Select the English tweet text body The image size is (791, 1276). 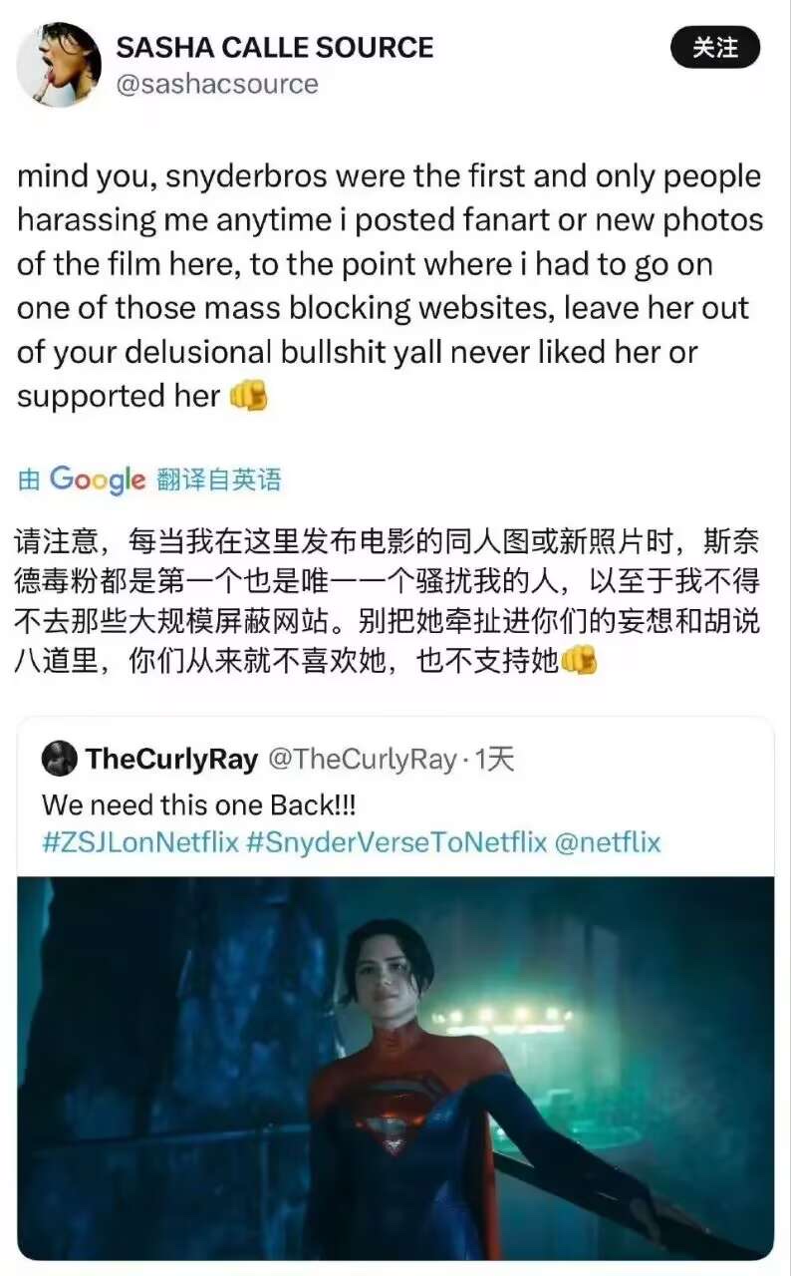pos(390,286)
